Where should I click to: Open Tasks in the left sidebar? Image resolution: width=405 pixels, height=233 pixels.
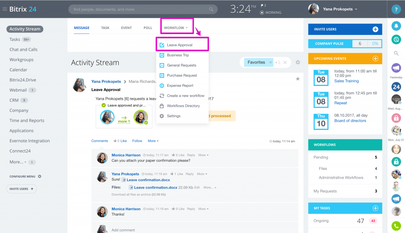click(15, 39)
